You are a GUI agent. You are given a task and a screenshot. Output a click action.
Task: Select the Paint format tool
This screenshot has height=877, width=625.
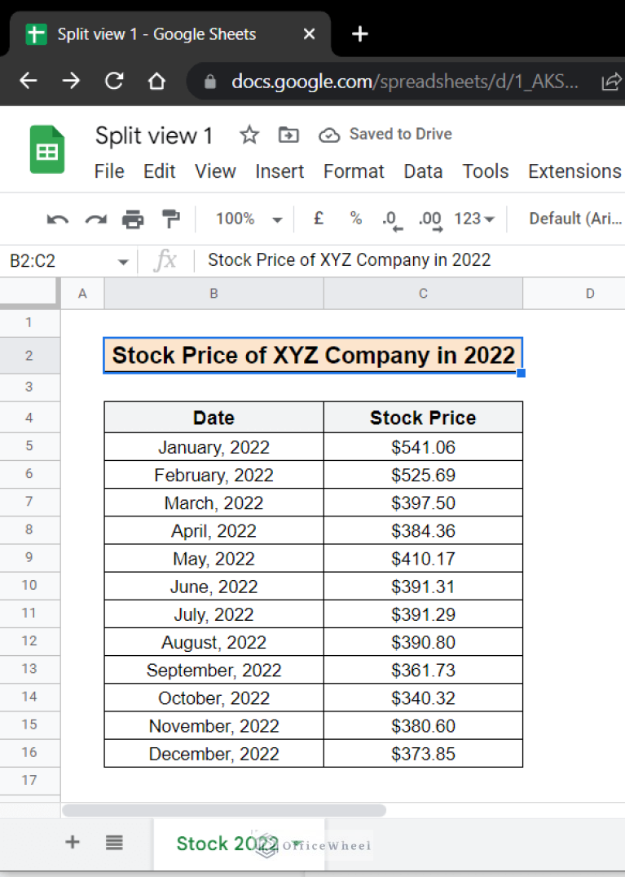coord(171,219)
